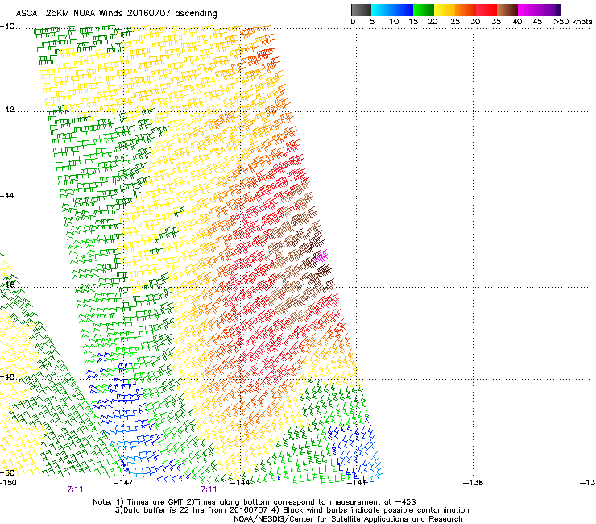Click the cyan 5-10 knots legend swatch

tap(381, 10)
